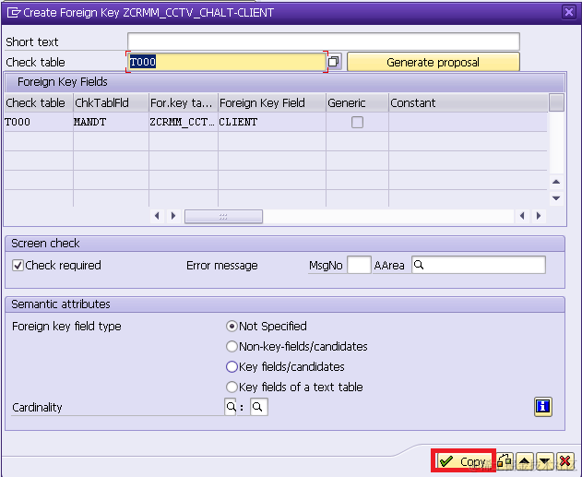Viewport: 582px width, 477px height.
Task: Click right arrow of left horizontal scrollbar
Action: pos(173,216)
